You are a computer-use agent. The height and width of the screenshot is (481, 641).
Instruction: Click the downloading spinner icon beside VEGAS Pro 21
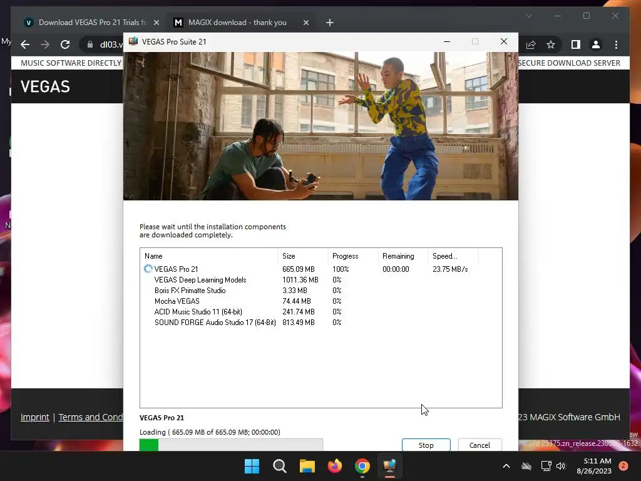point(148,269)
